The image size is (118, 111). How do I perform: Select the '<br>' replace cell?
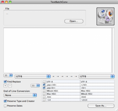[x=97, y=88]
